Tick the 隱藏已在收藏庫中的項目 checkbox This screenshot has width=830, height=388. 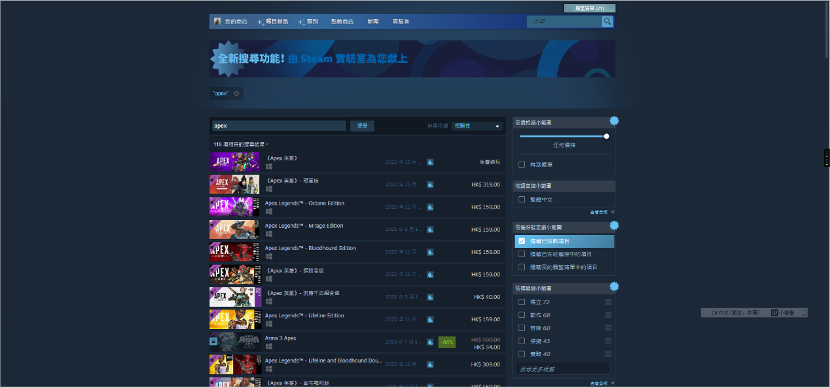tap(522, 254)
